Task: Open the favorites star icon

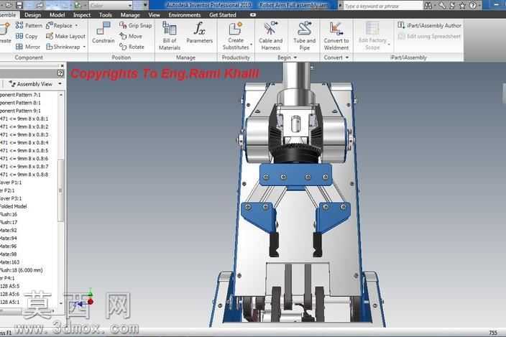Action: pyautogui.click(x=462, y=6)
